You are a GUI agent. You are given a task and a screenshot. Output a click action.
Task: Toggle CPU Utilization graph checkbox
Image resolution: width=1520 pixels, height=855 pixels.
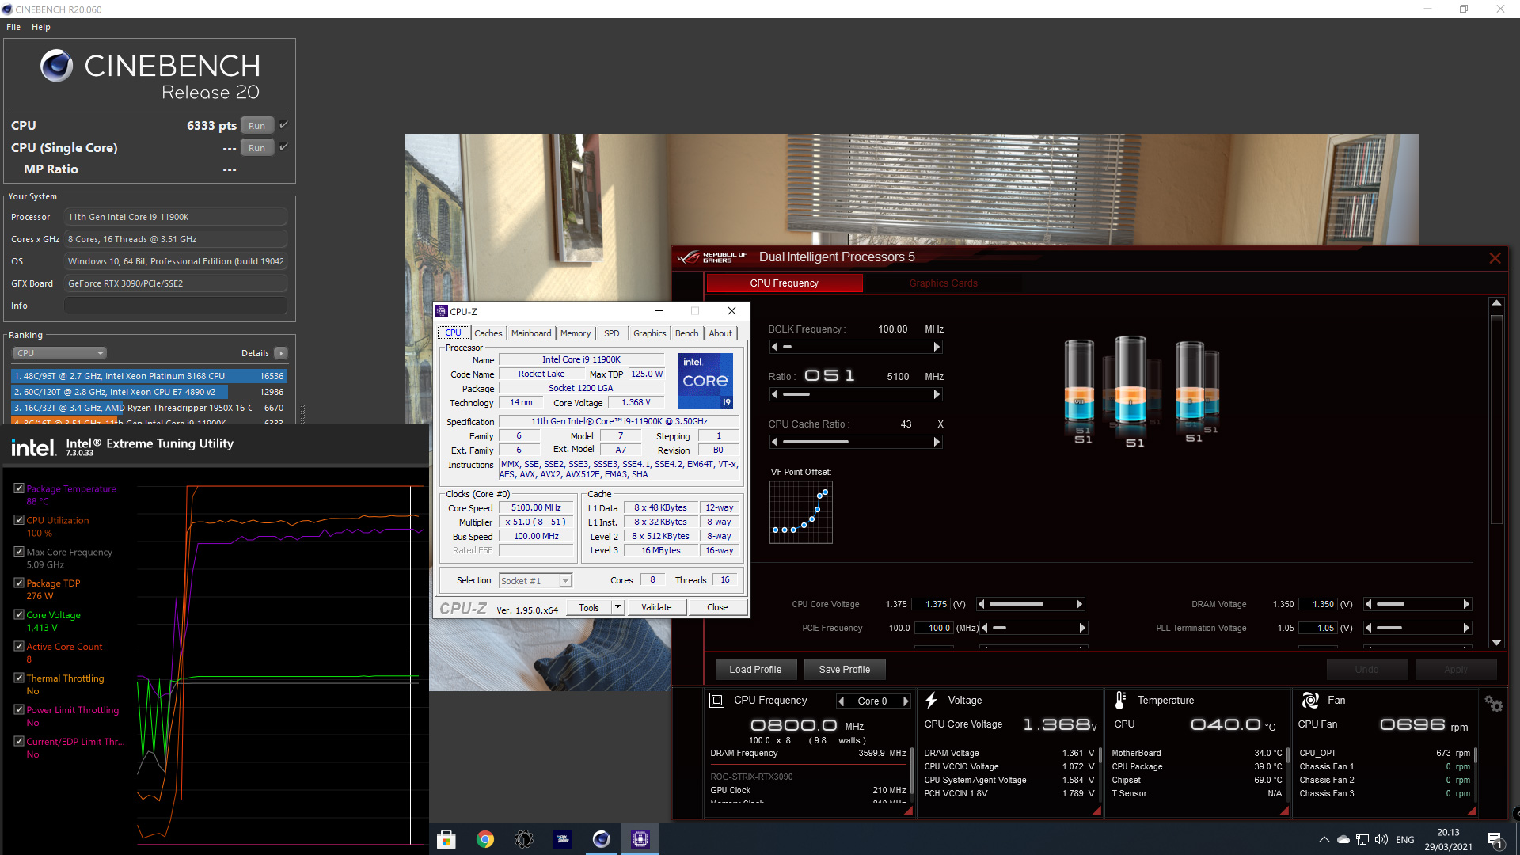[19, 520]
